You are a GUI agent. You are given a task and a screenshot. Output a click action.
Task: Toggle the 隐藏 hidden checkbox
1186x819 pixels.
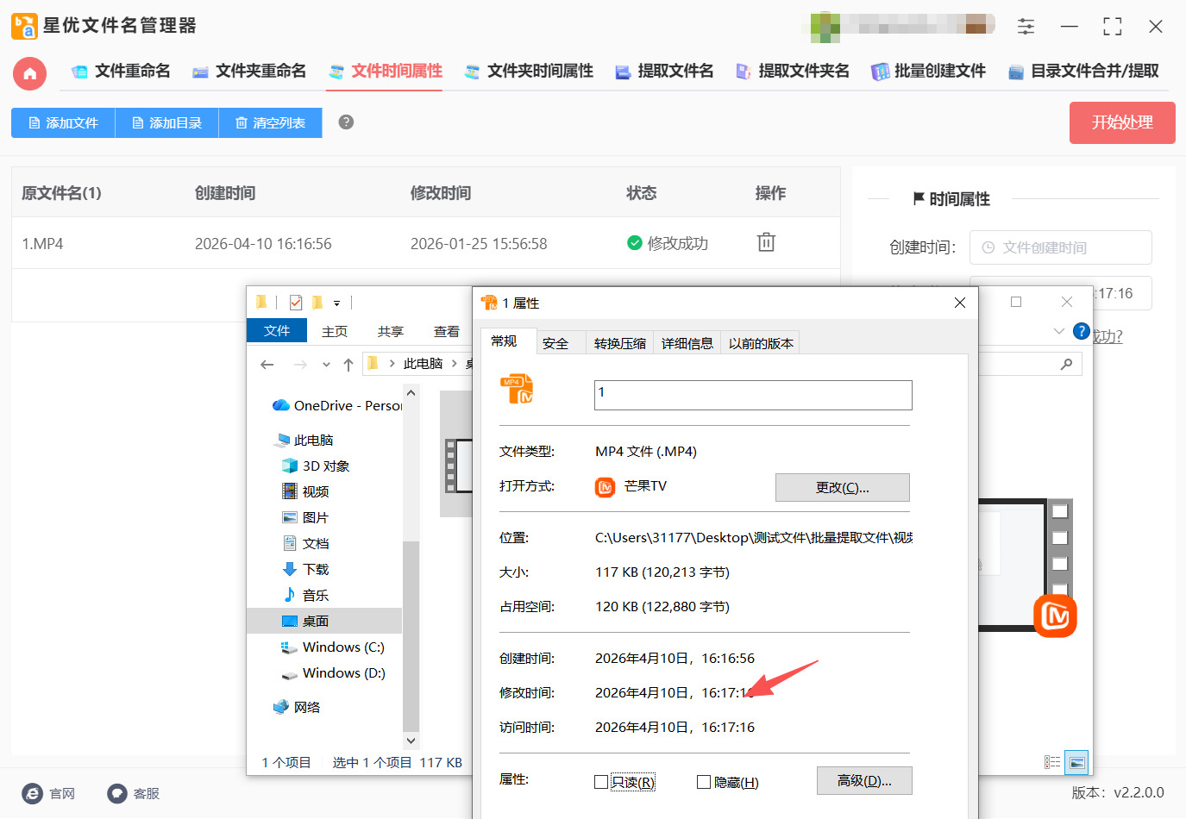(704, 782)
